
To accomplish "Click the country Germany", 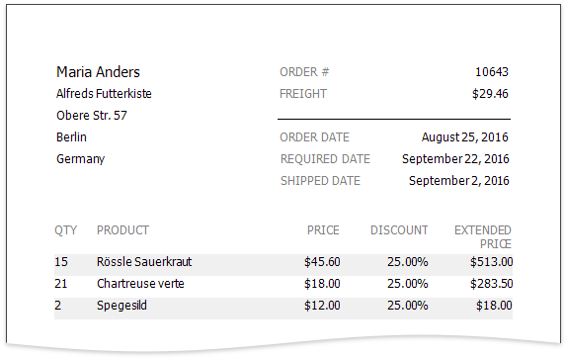I will [x=80, y=159].
